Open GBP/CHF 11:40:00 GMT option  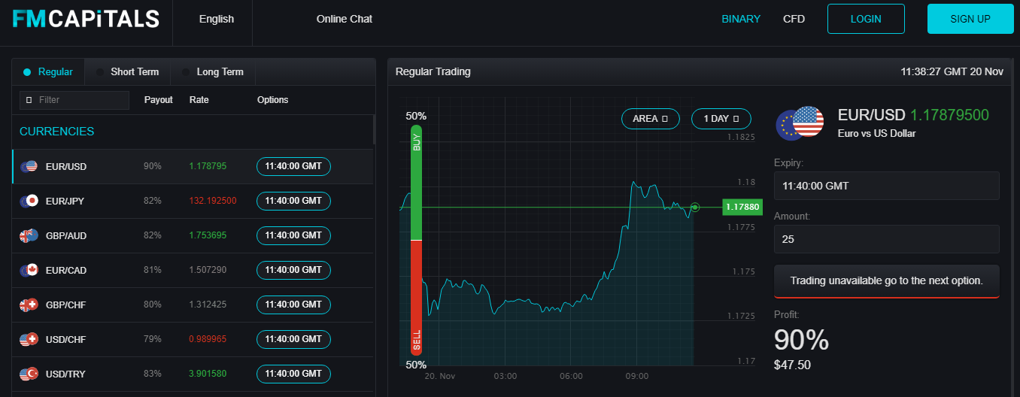coord(293,305)
